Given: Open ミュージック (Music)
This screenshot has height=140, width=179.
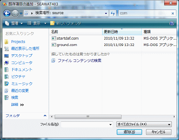Looking at the screenshot, I should [22, 84].
